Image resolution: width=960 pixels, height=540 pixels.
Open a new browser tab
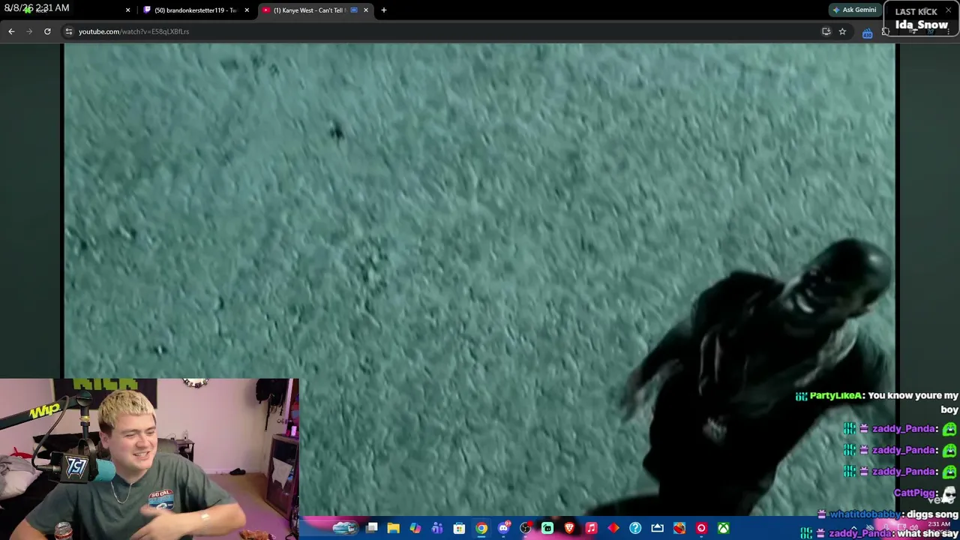click(x=384, y=10)
